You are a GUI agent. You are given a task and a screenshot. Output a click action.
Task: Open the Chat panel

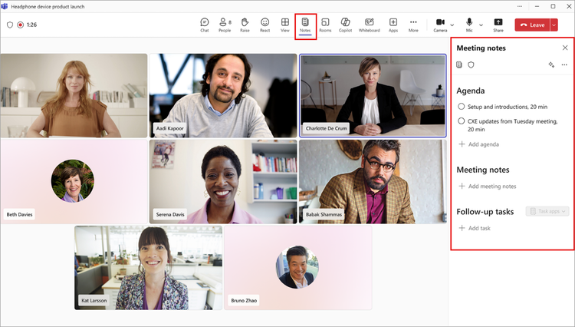tap(205, 25)
